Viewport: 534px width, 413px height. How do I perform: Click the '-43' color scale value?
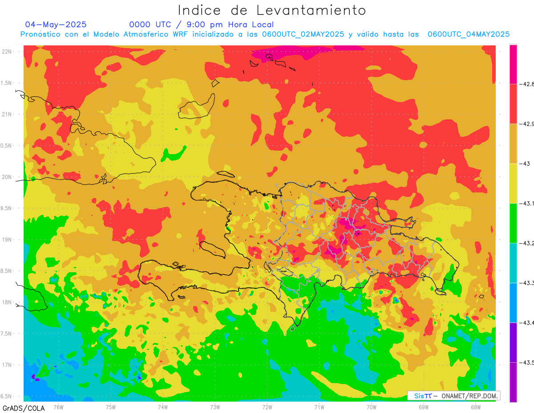coord(525,164)
